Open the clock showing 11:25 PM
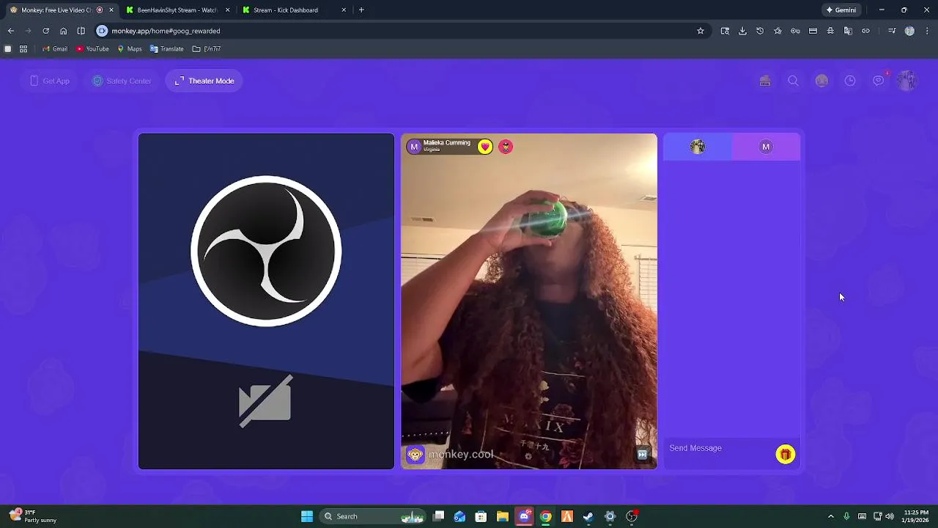The height and width of the screenshot is (528, 938). pyautogui.click(x=916, y=516)
